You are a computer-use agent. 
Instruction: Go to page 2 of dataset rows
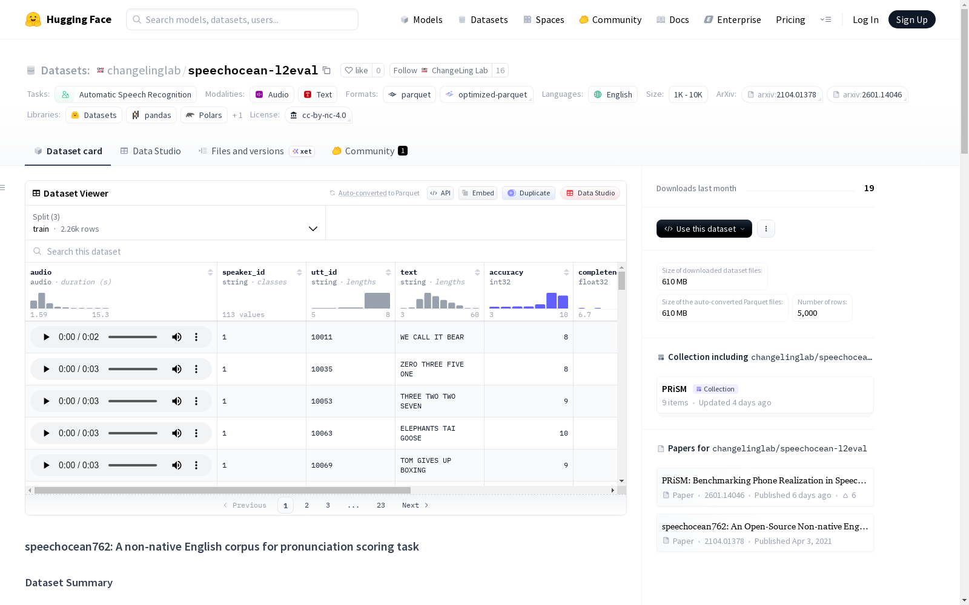(306, 505)
